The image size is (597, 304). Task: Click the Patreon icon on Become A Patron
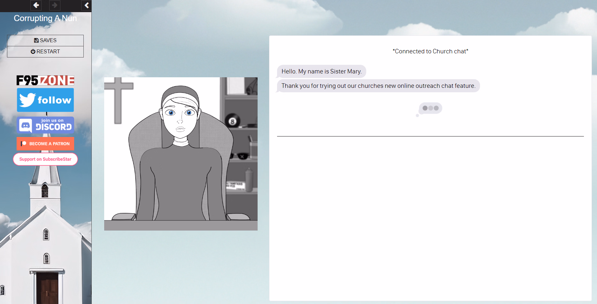(x=24, y=143)
